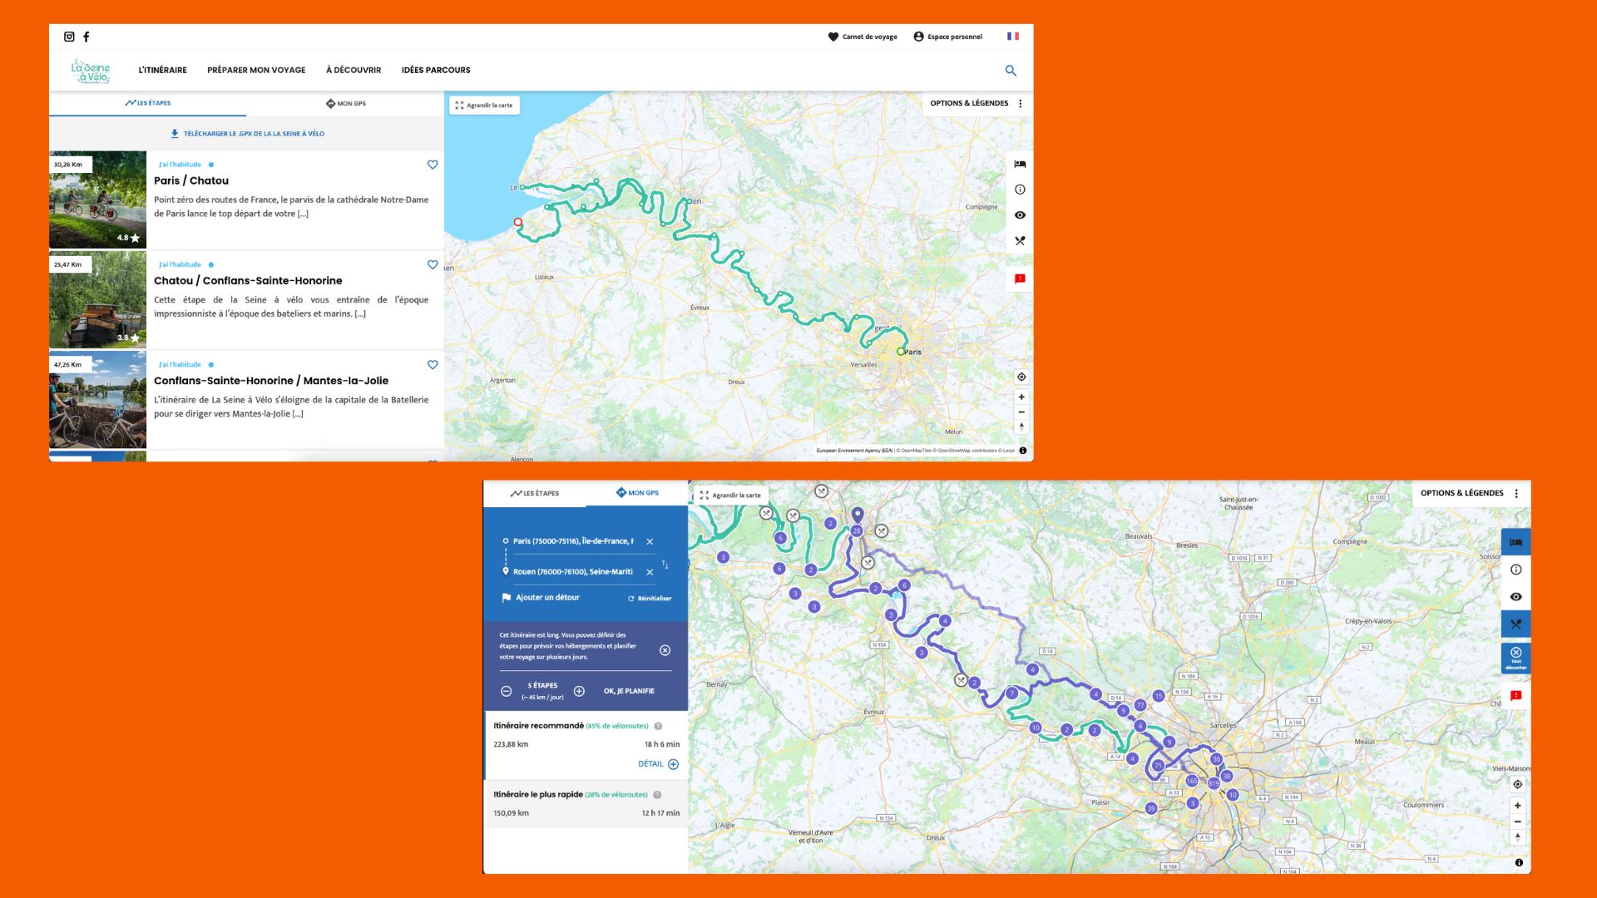The image size is (1597, 898).
Task: Favorite the Conflans-Sainte-Honorine / Mantes-la-Jolie stage
Action: [x=433, y=364]
